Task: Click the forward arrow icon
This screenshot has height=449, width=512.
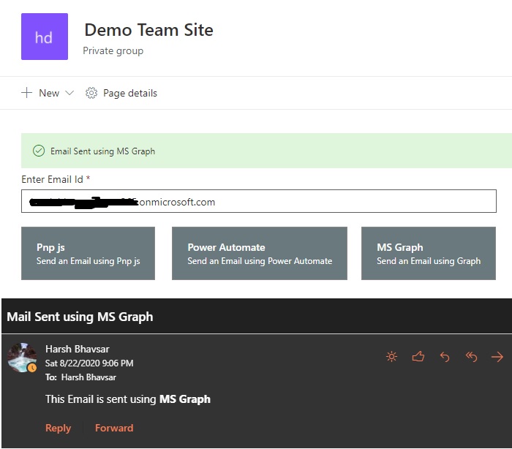Action: pos(497,357)
